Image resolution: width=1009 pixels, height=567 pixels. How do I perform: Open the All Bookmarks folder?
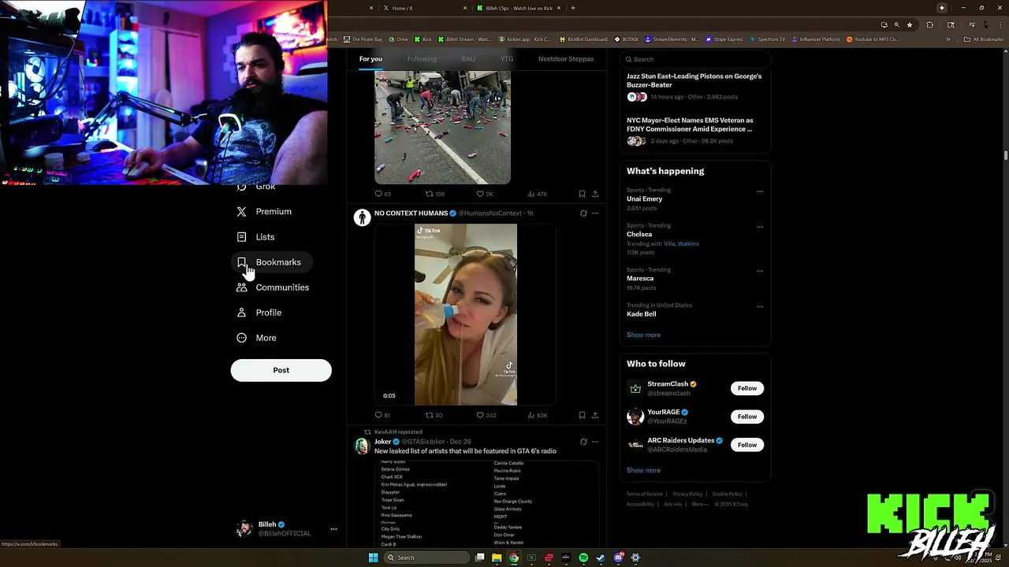(x=984, y=39)
